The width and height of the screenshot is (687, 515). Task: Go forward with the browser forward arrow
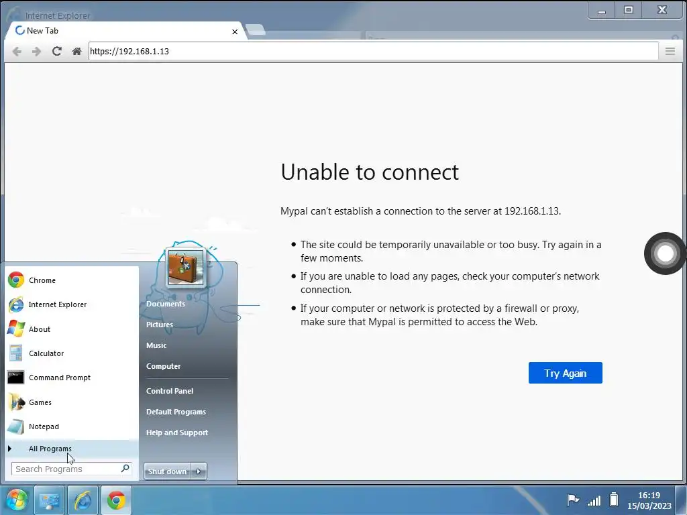36,52
